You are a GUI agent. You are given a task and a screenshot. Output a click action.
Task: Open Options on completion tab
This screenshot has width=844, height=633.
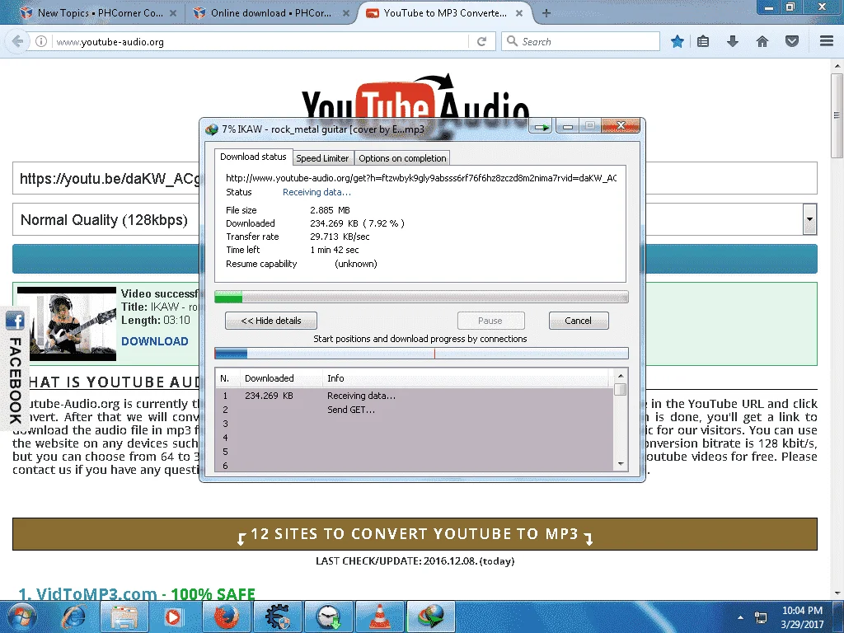click(402, 158)
